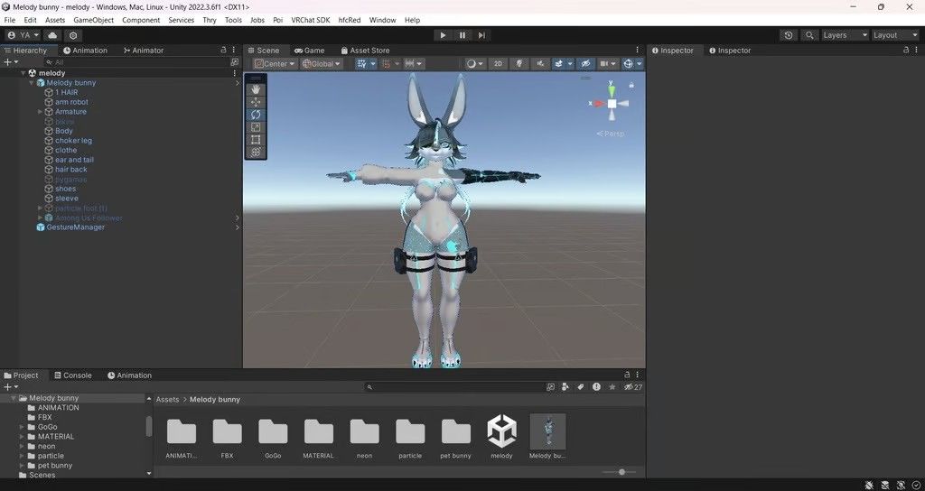Click the Play button
The image size is (925, 491).
[443, 35]
